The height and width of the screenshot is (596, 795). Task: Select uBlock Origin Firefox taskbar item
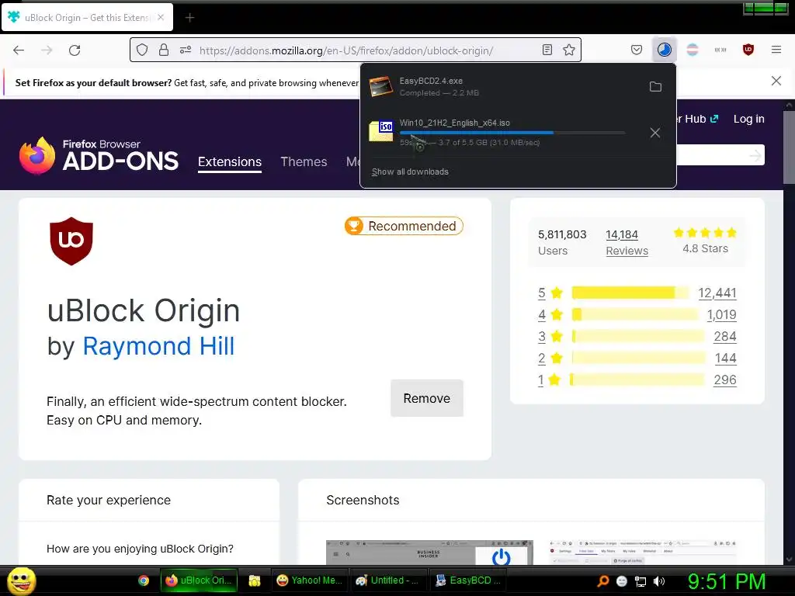point(199,580)
